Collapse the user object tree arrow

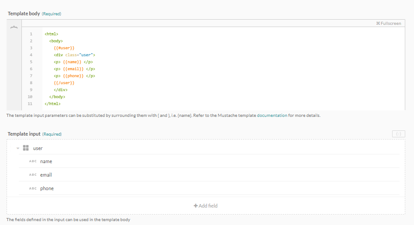(18, 148)
